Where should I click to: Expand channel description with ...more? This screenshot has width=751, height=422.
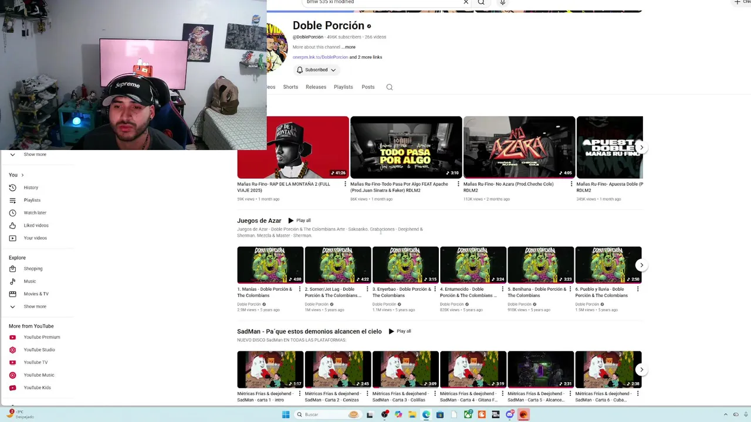[x=349, y=47]
